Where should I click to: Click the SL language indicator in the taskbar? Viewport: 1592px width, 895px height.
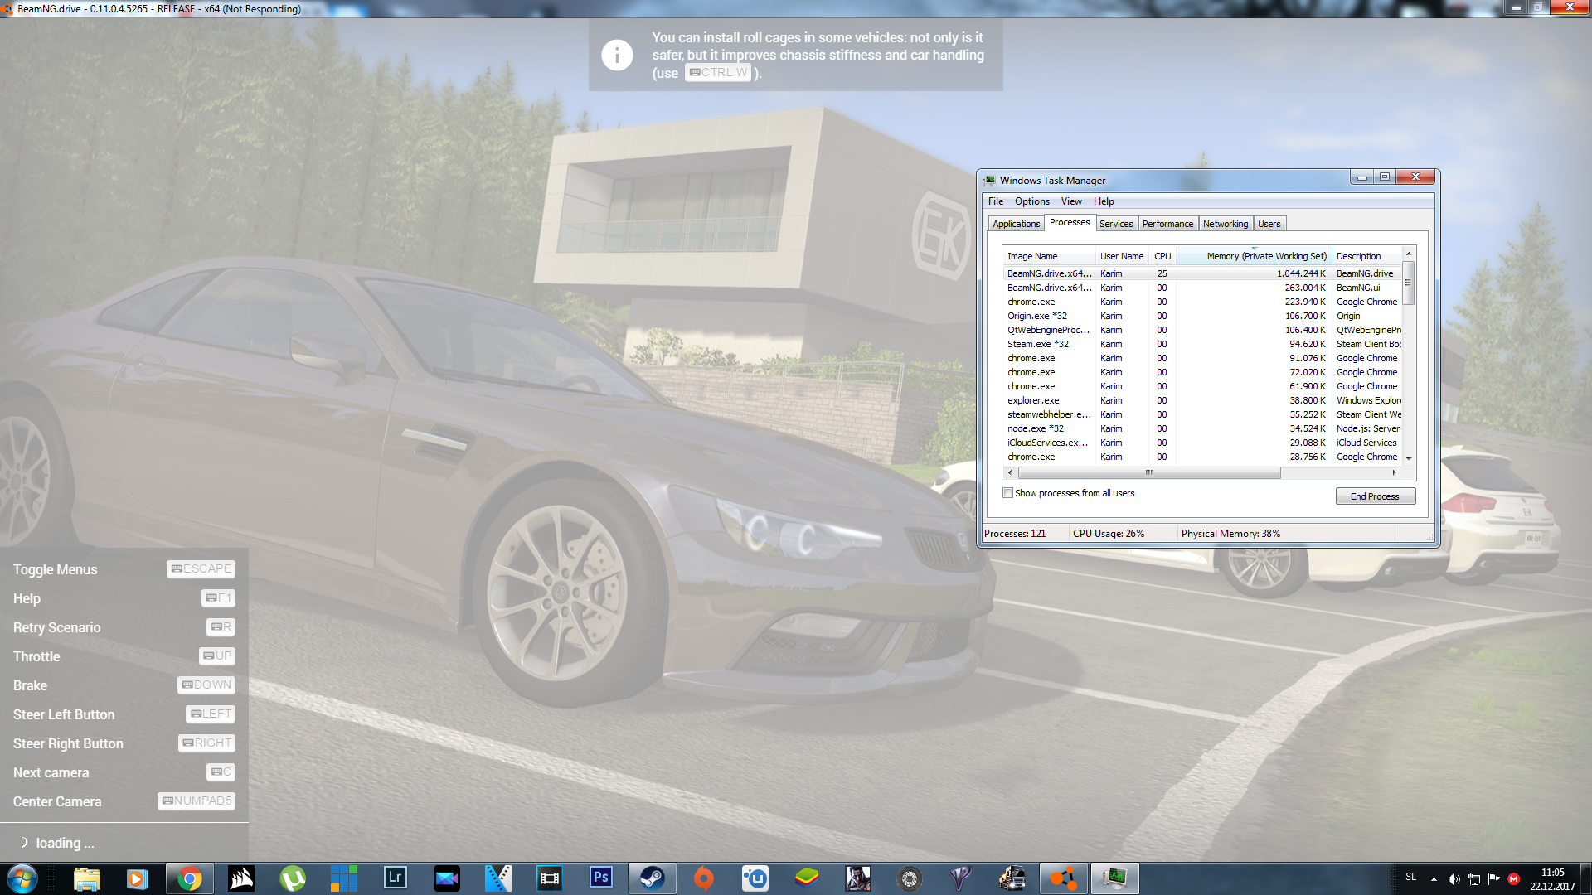point(1411,877)
